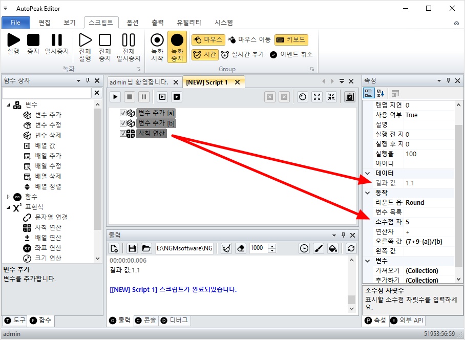The height and width of the screenshot is (340, 465).
Task: Open the 시스템 ribbon tab
Action: (224, 23)
